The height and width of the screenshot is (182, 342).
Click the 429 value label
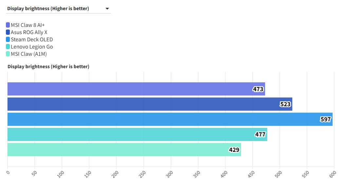click(234, 150)
